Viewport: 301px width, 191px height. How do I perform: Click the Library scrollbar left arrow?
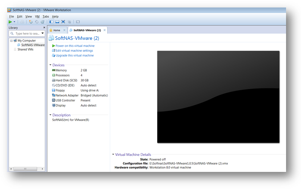11,169
